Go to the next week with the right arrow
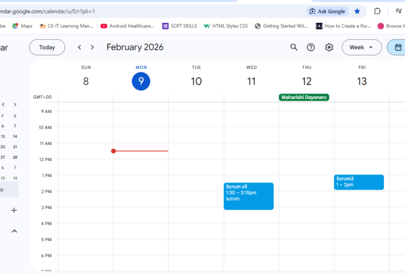The image size is (405, 274). pyautogui.click(x=92, y=47)
